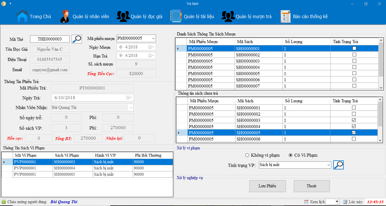The height and width of the screenshot is (206, 386).
Task: Check Tình Trạng Trả for SH00000004 in borrowed list
Action: pyautogui.click(x=354, y=67)
